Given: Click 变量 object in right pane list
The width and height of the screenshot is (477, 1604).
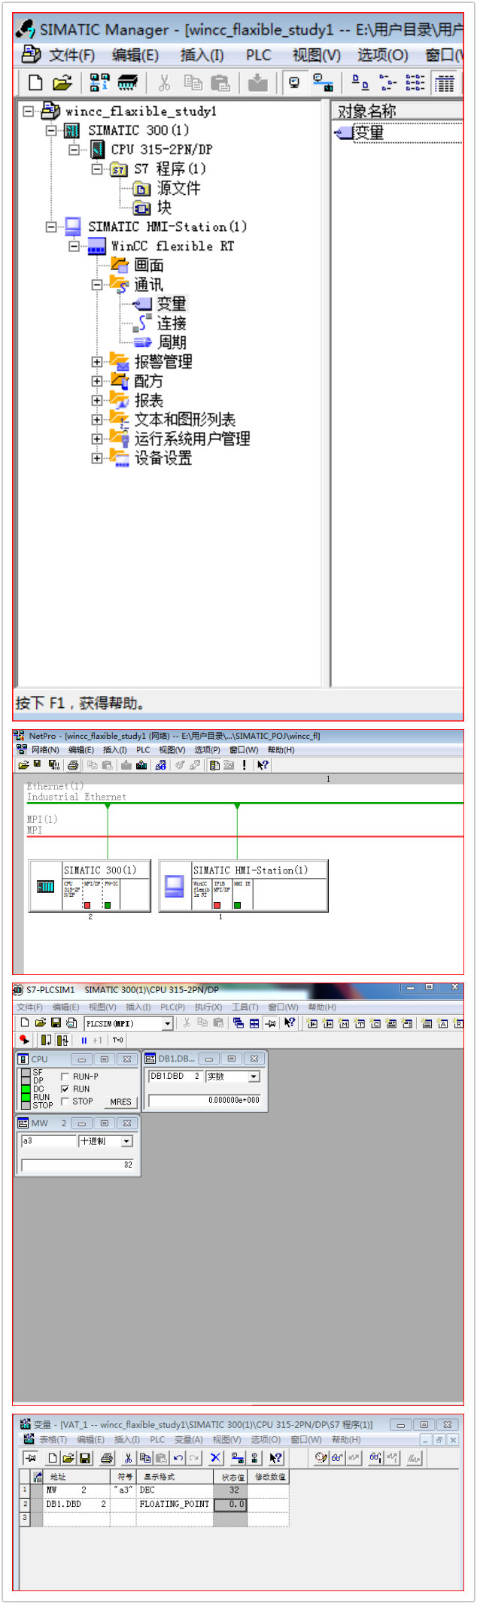Looking at the screenshot, I should (369, 133).
